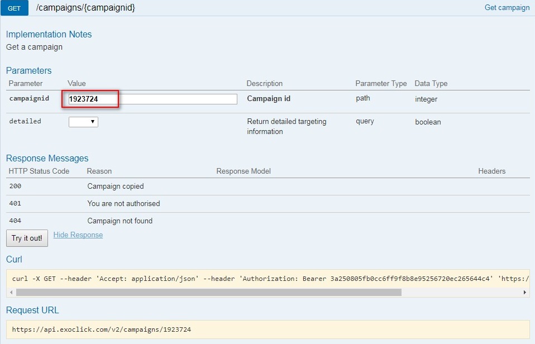Open the /campaigns/{campaignid} endpoint path

click(x=85, y=8)
